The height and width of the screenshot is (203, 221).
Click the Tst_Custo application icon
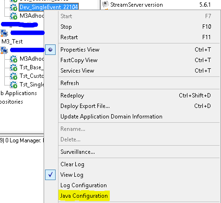13,76
